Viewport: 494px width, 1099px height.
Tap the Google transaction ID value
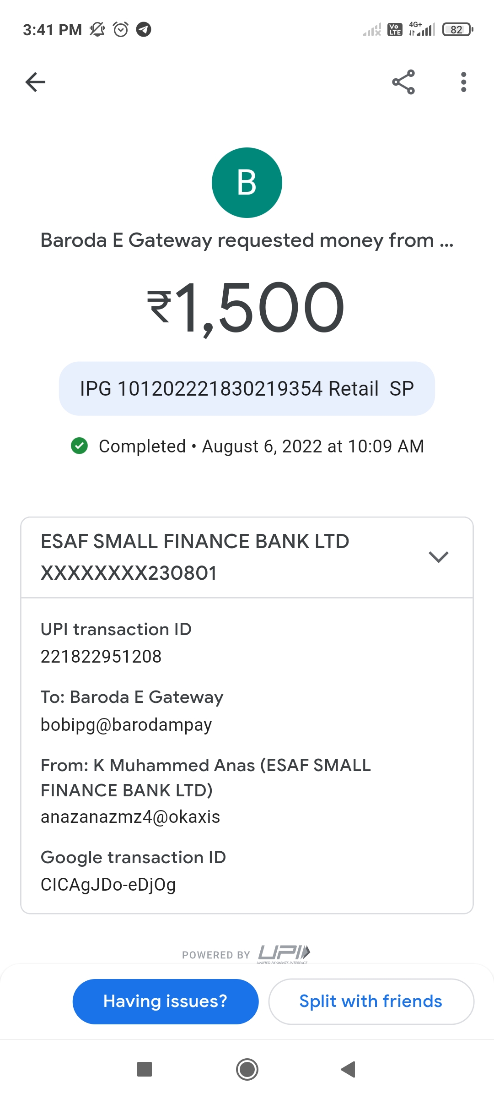tap(108, 885)
